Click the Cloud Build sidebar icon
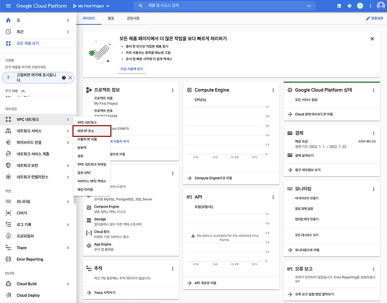Viewport: 387px width, 303px height. click(8, 284)
